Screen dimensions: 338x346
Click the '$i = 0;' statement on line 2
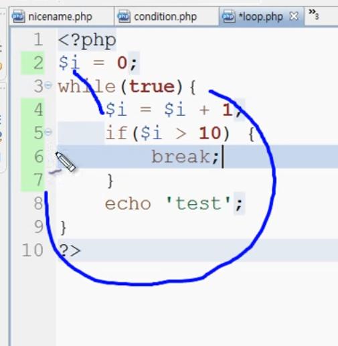[98, 63]
